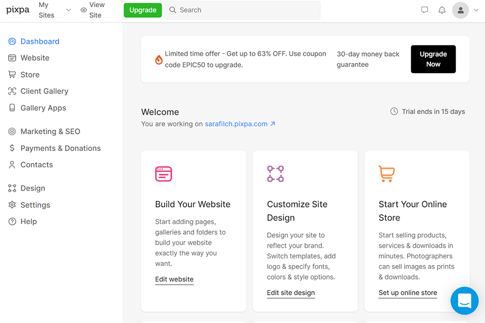Click the Design icon in the sidebar
The width and height of the screenshot is (485, 323).
11,188
